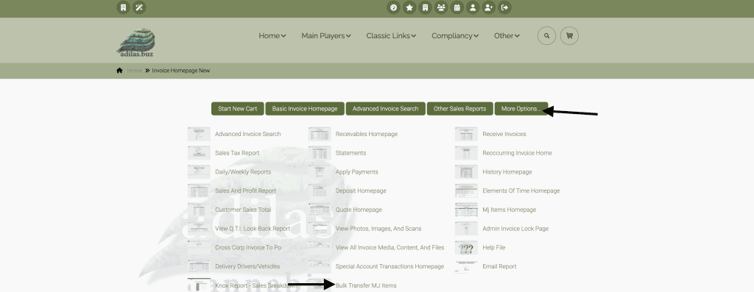754x292 pixels.
Task: Click the building icon at top left
Action: (124, 7)
